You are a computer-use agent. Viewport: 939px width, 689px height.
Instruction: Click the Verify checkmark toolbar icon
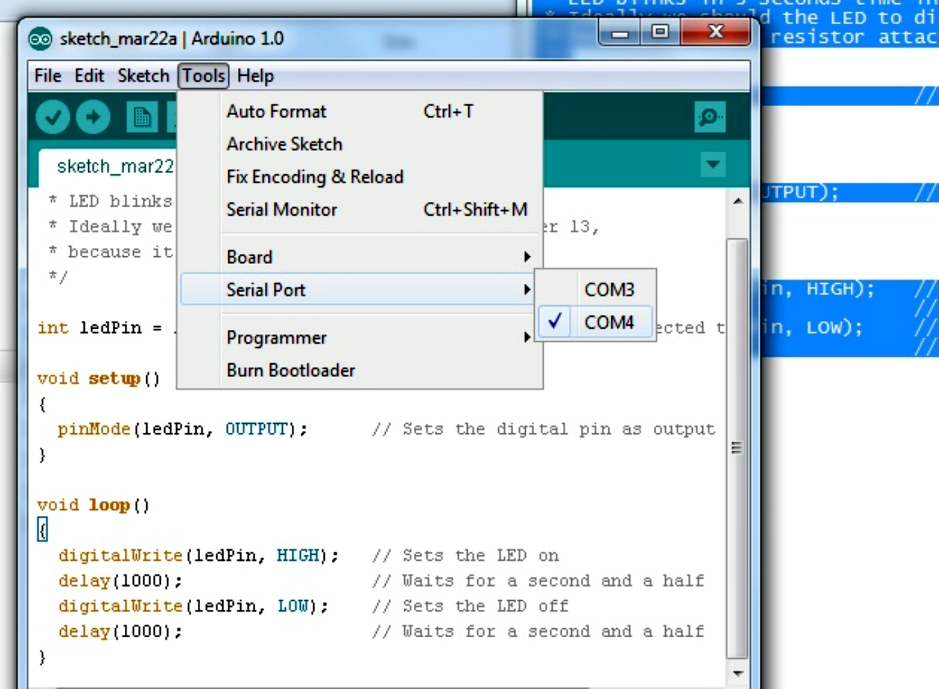point(52,118)
